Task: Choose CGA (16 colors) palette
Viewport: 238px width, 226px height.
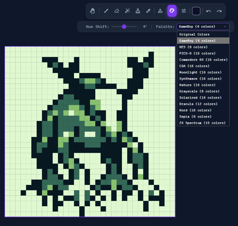Action: 203,66
